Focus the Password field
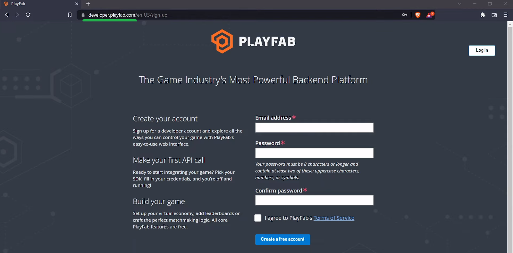 tap(314, 153)
